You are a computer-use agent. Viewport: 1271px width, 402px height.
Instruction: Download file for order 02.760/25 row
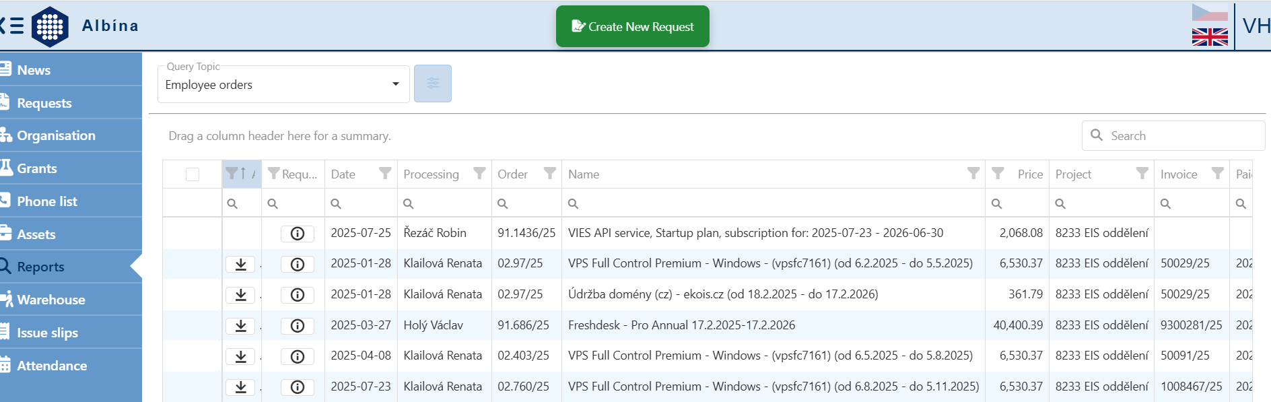240,387
